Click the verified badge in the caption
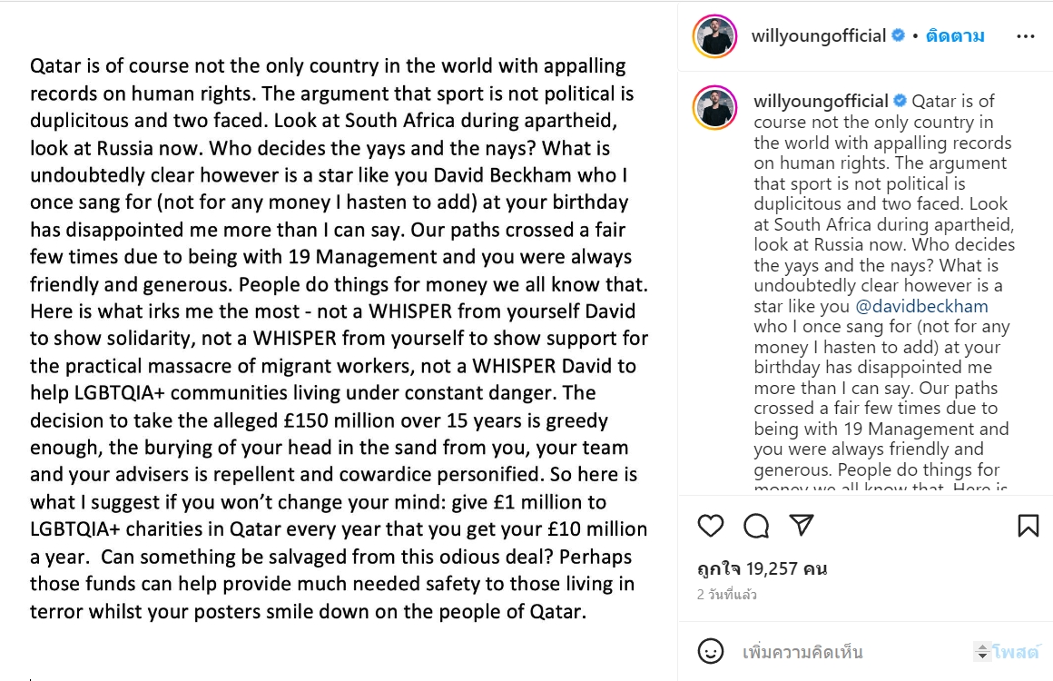 coord(901,101)
